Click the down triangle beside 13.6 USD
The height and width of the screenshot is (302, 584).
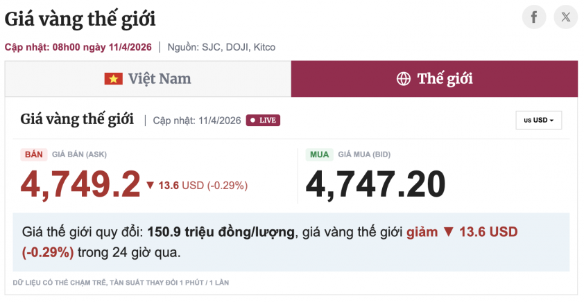click(150, 185)
